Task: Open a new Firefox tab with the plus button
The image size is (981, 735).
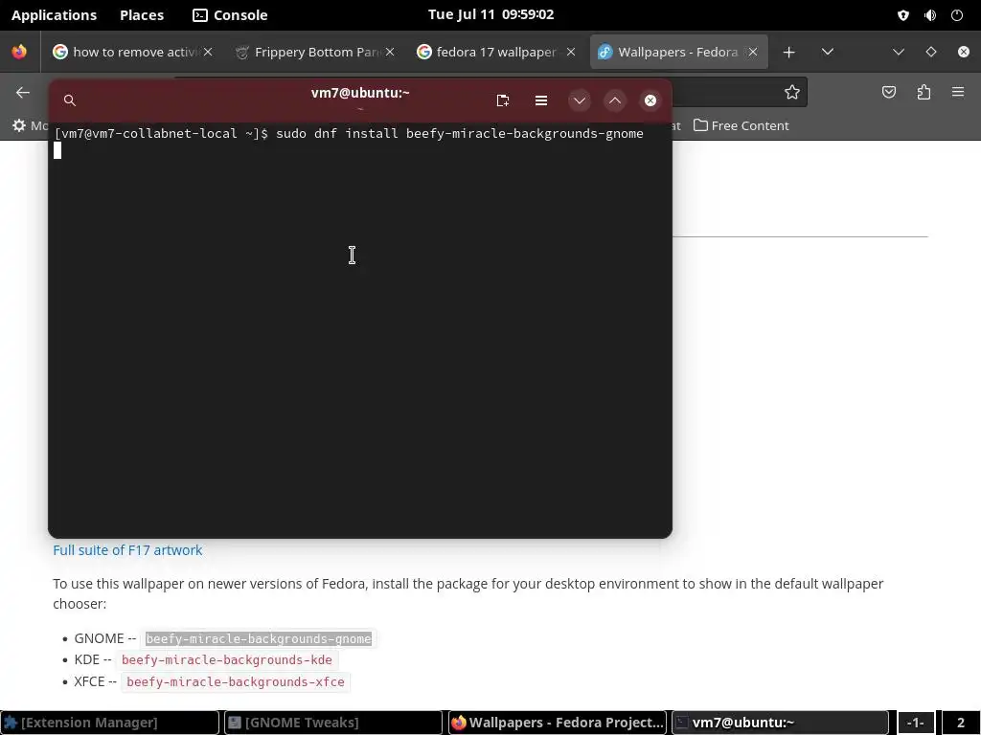Action: 789,53
